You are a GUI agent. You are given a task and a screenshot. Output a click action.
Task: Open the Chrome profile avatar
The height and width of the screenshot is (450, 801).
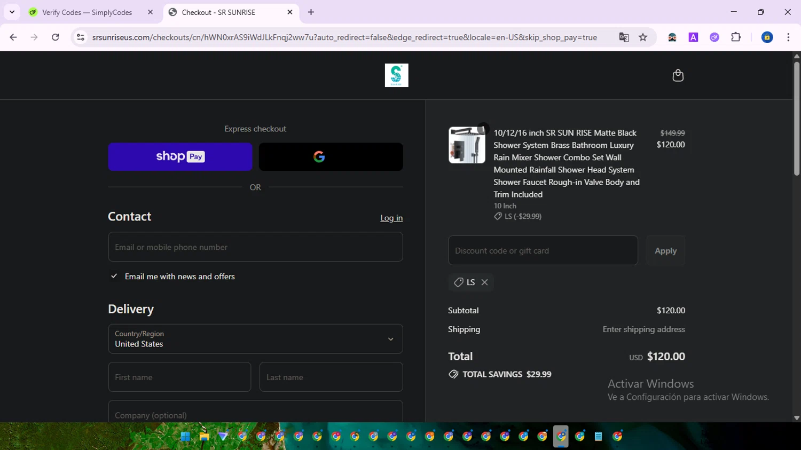pos(767,37)
